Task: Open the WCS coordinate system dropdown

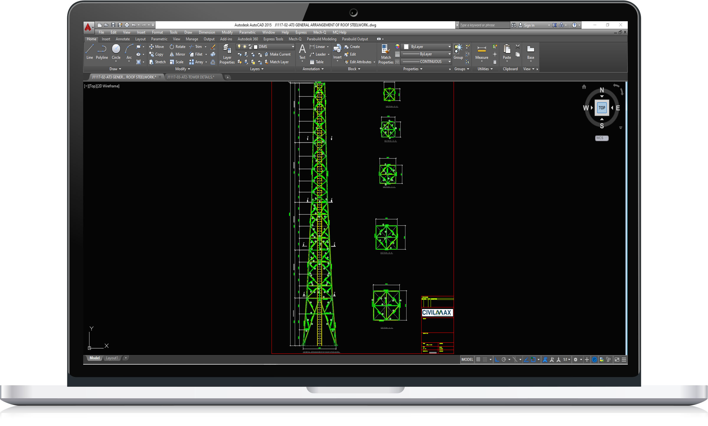Action: pos(602,138)
